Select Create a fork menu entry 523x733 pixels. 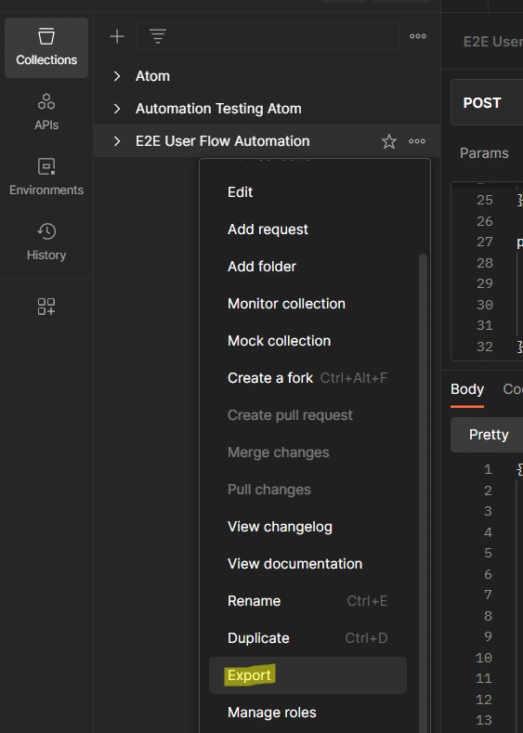307,378
